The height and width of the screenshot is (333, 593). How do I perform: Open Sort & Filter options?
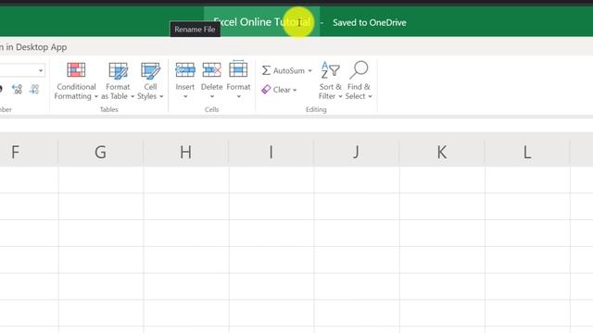pos(330,81)
